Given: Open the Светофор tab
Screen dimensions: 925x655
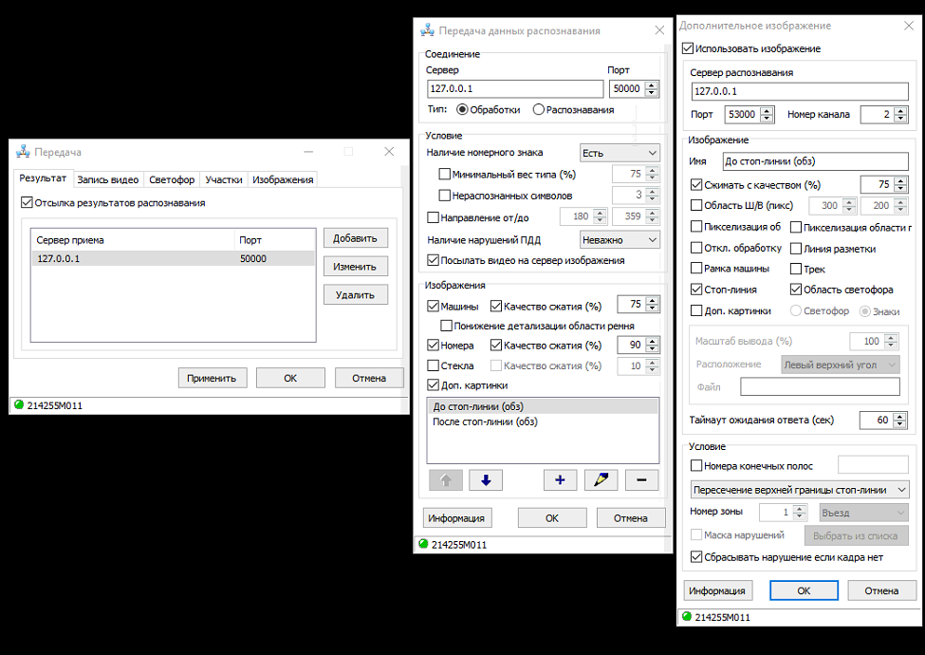Looking at the screenshot, I should pyautogui.click(x=172, y=179).
